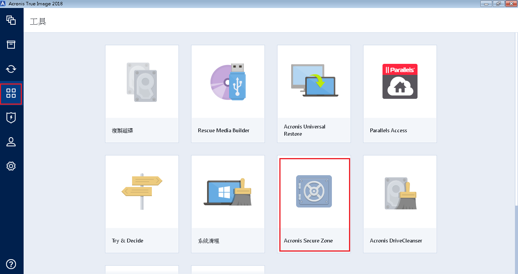Open Acronis DriveCleanser label
The width and height of the screenshot is (518, 274).
(x=396, y=241)
